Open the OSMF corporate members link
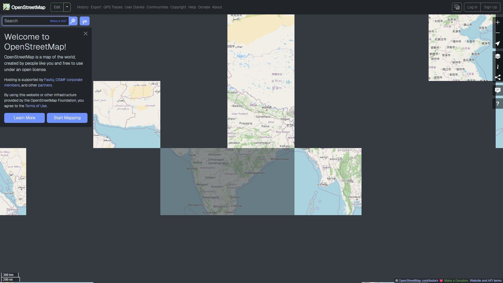The width and height of the screenshot is (503, 283). click(x=43, y=82)
